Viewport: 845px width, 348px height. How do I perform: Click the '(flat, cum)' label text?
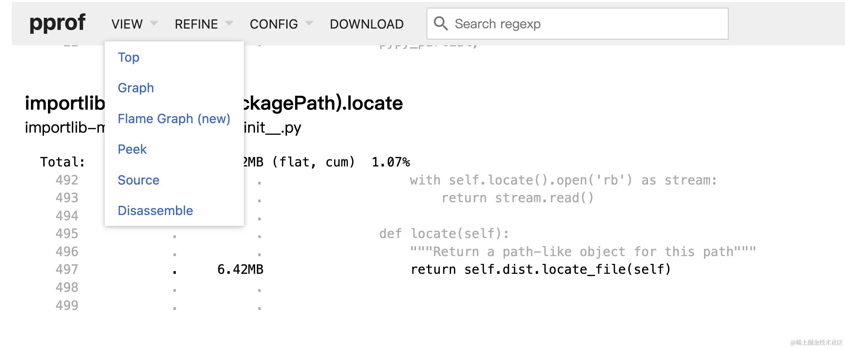click(x=314, y=162)
